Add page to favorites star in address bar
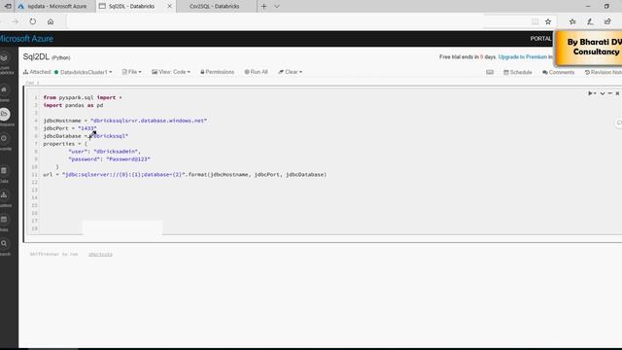The width and height of the screenshot is (622, 350). click(548, 21)
